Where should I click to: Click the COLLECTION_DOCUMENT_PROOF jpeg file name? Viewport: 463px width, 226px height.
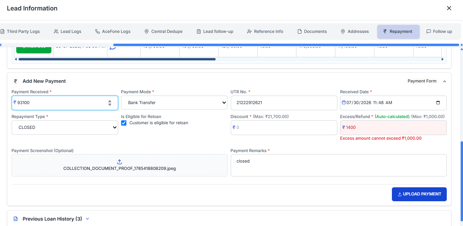pos(119,169)
